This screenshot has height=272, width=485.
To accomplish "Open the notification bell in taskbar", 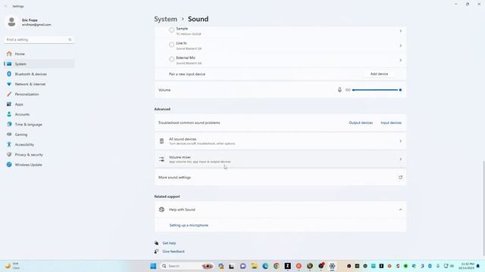I will (478, 266).
